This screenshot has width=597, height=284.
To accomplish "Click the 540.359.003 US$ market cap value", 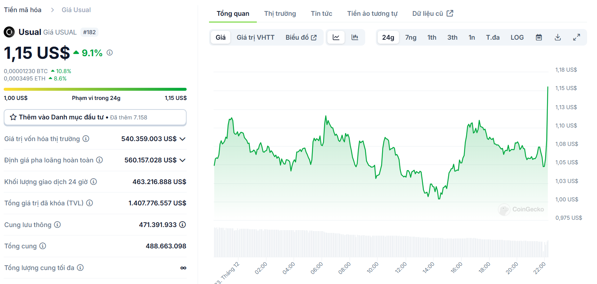I will point(149,139).
